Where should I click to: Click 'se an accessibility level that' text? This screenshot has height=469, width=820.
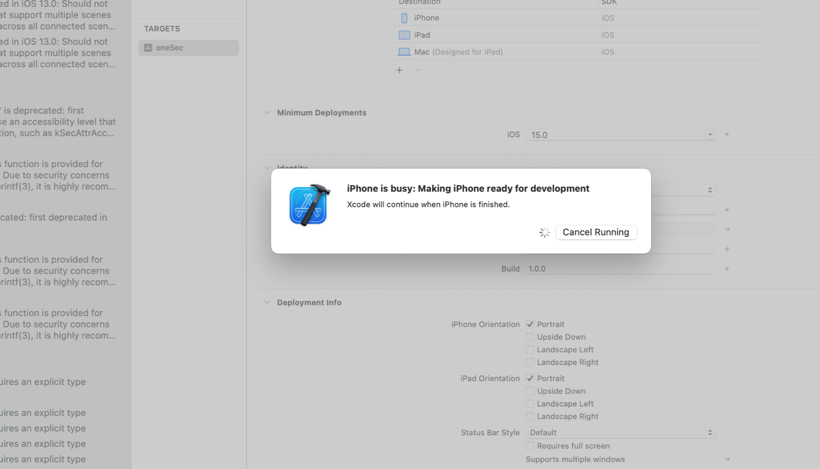coord(58,122)
